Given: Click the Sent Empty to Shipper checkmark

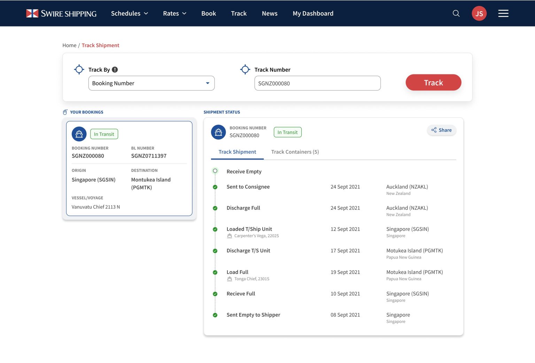Looking at the screenshot, I should pos(215,315).
